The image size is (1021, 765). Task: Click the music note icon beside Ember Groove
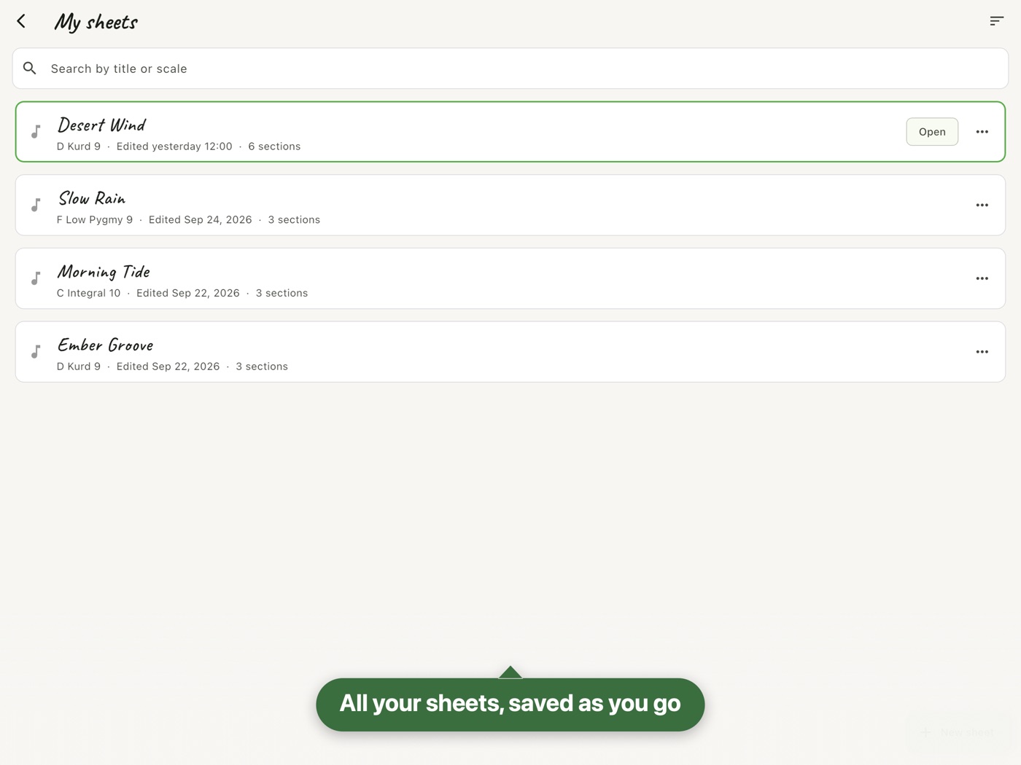(36, 352)
